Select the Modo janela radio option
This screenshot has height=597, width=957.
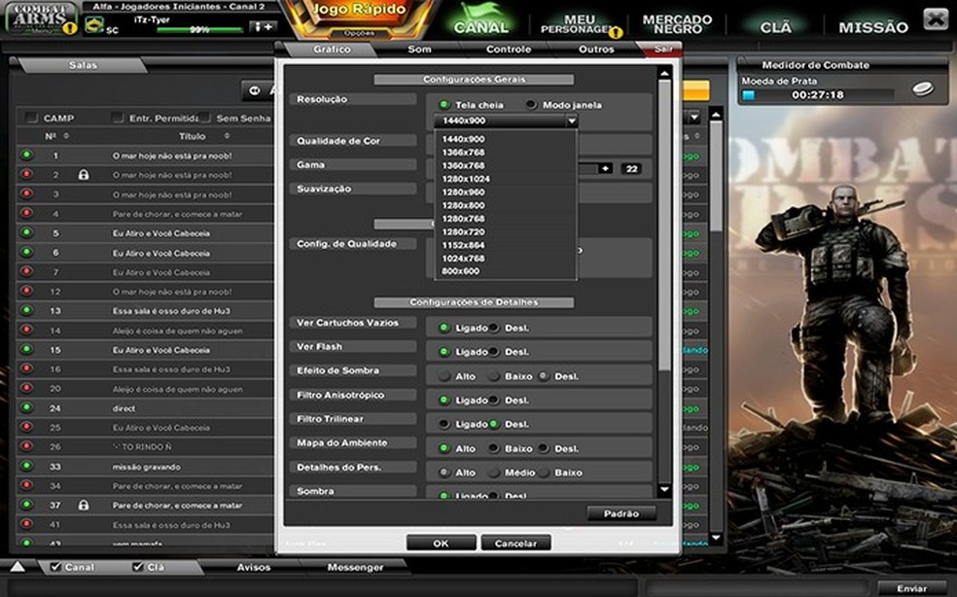click(531, 105)
